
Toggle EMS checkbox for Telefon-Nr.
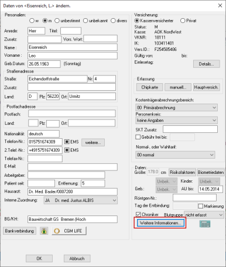coord(67,142)
